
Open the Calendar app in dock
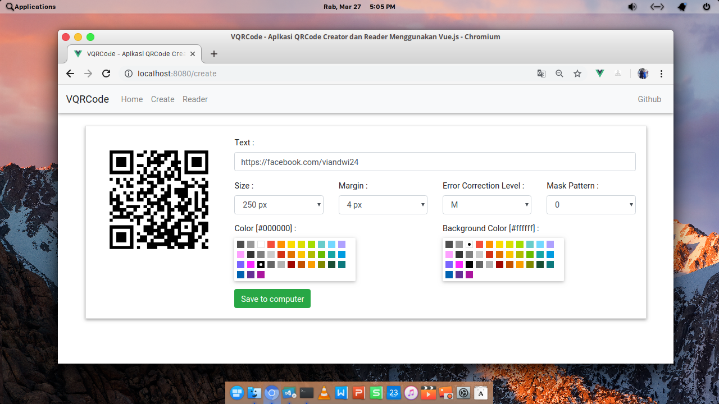pos(393,393)
